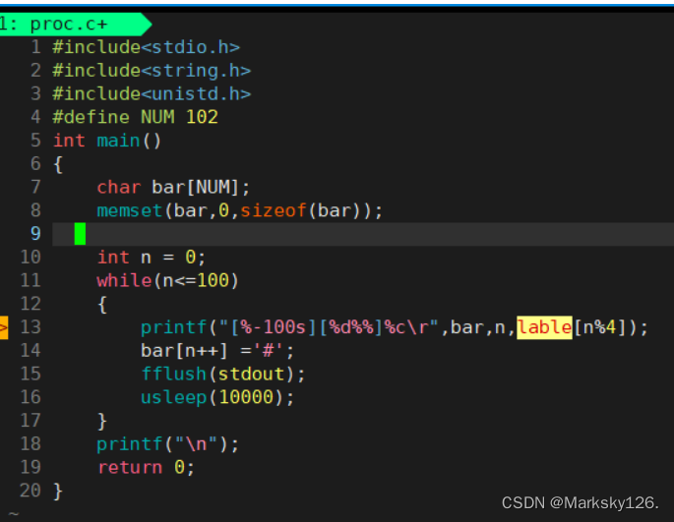The height and width of the screenshot is (522, 674).
Task: Click the sizeof keyword on line 8
Action: (273, 211)
